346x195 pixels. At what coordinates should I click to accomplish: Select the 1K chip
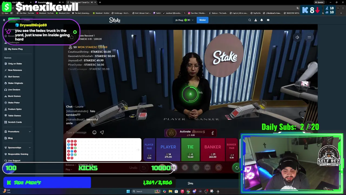pyautogui.click(x=219, y=168)
